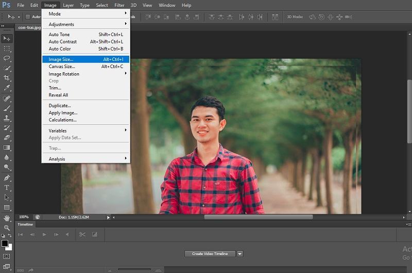The height and width of the screenshot is (273, 412).
Task: Expand the Mode submenu
Action: pyautogui.click(x=86, y=14)
